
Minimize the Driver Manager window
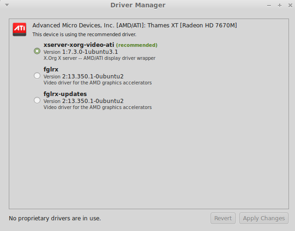click(269, 6)
